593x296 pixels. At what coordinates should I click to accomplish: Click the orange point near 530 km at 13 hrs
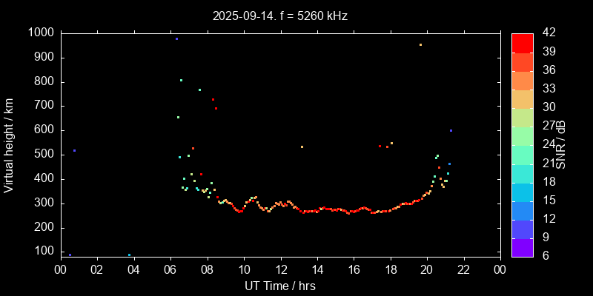302,147
